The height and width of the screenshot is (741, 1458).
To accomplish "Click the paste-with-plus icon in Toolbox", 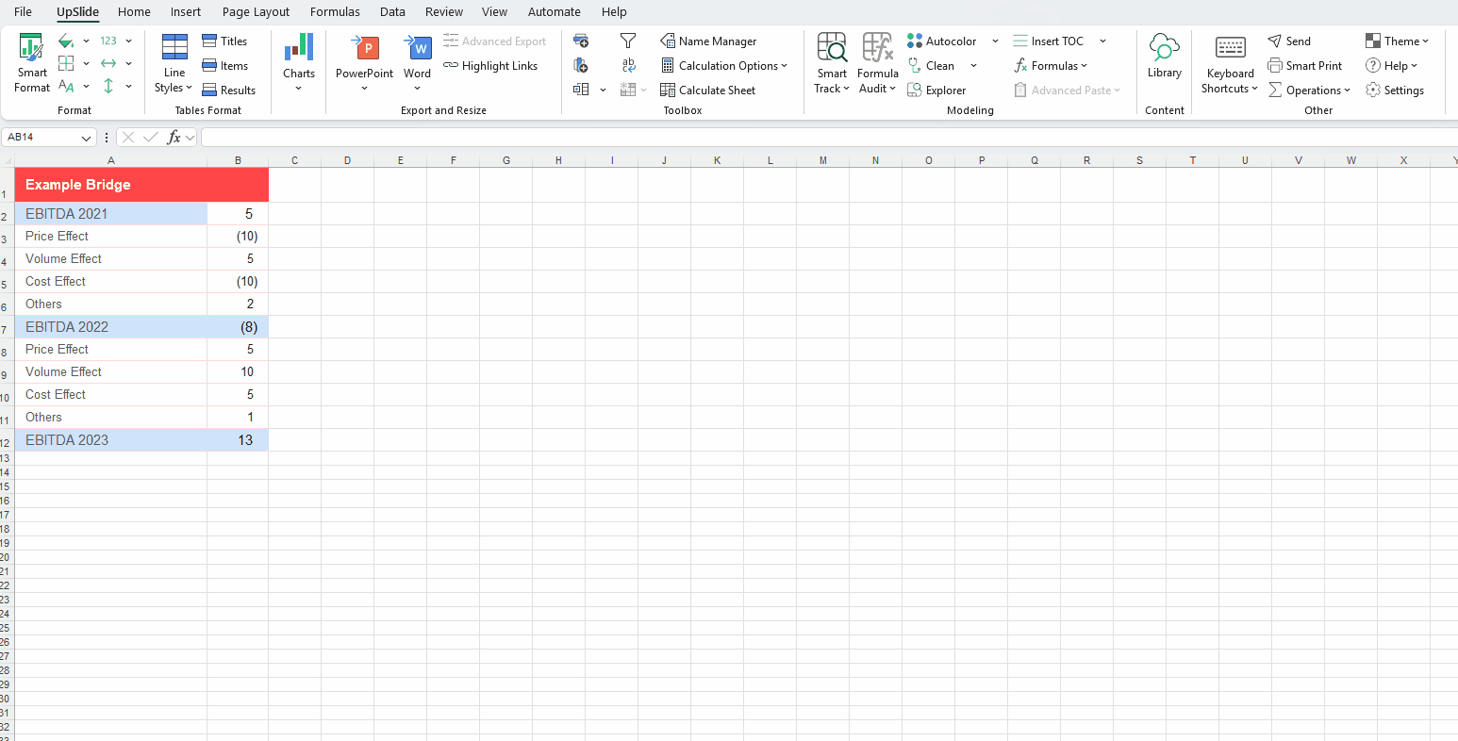I will click(x=581, y=65).
